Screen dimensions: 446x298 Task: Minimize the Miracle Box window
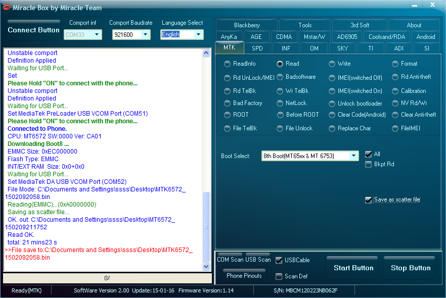[x=415, y=5]
